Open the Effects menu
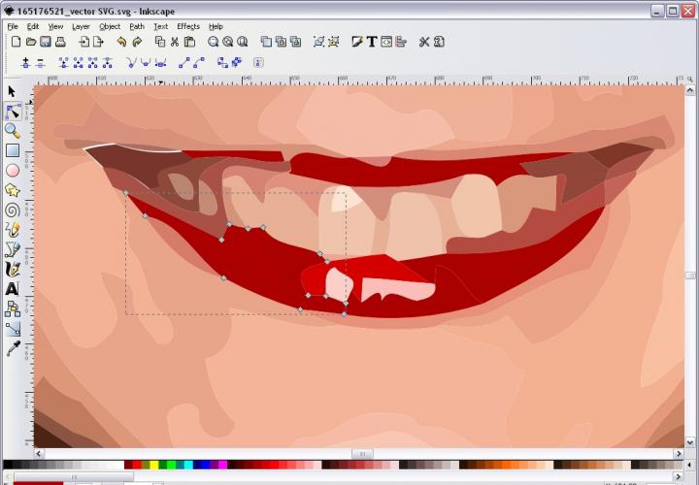The height and width of the screenshot is (485, 699). (x=187, y=26)
